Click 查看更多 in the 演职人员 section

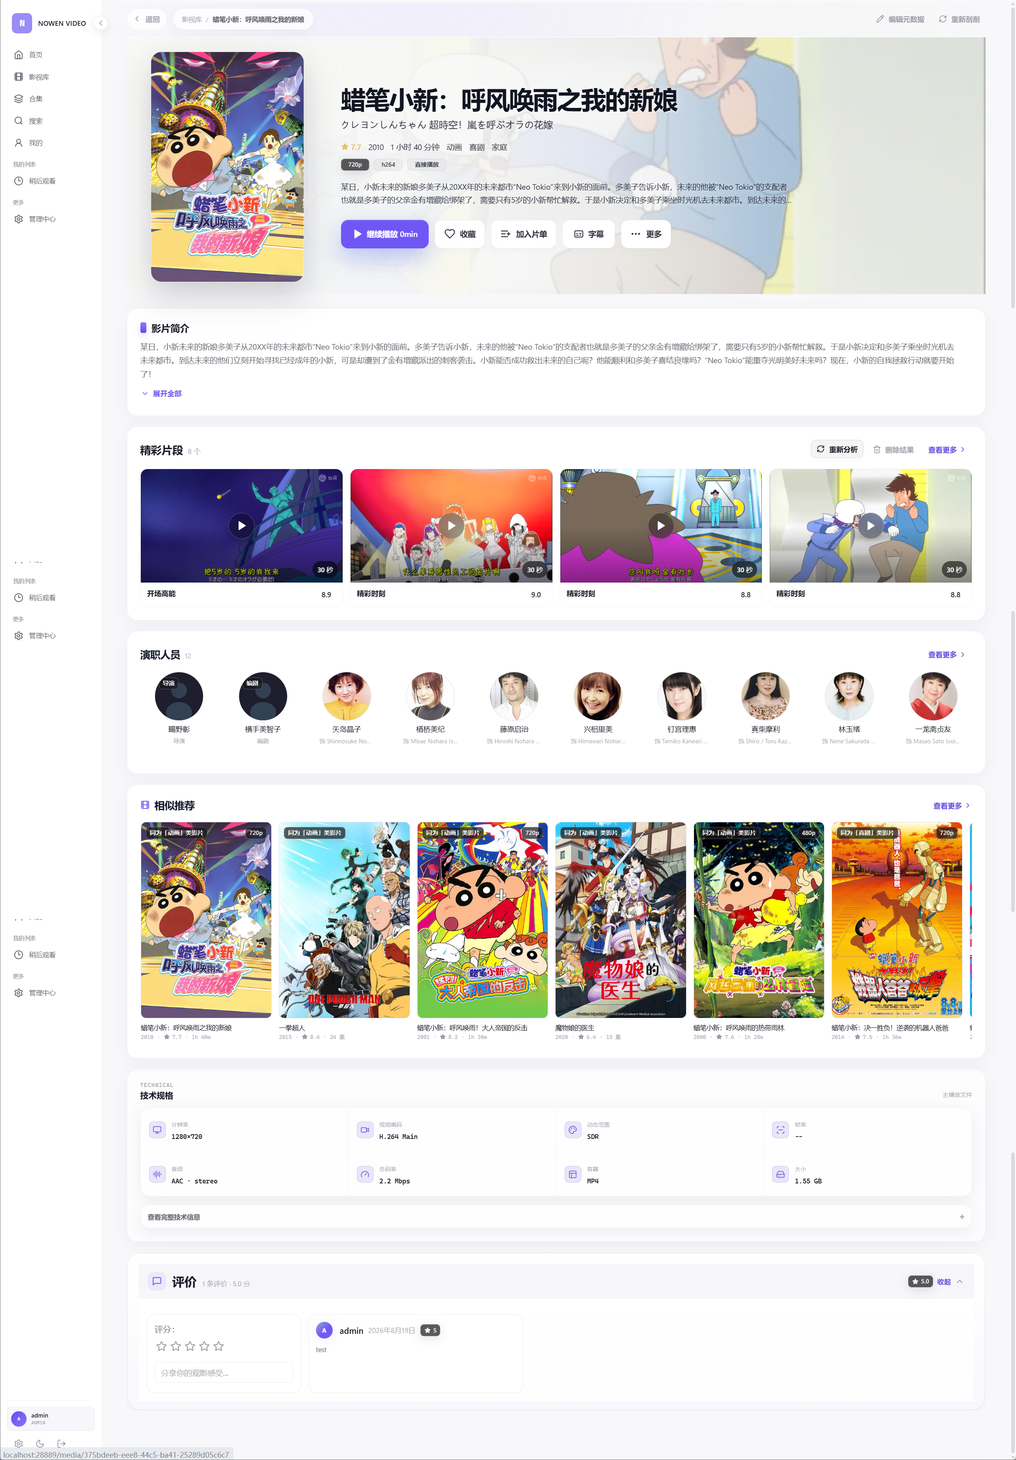click(x=946, y=654)
